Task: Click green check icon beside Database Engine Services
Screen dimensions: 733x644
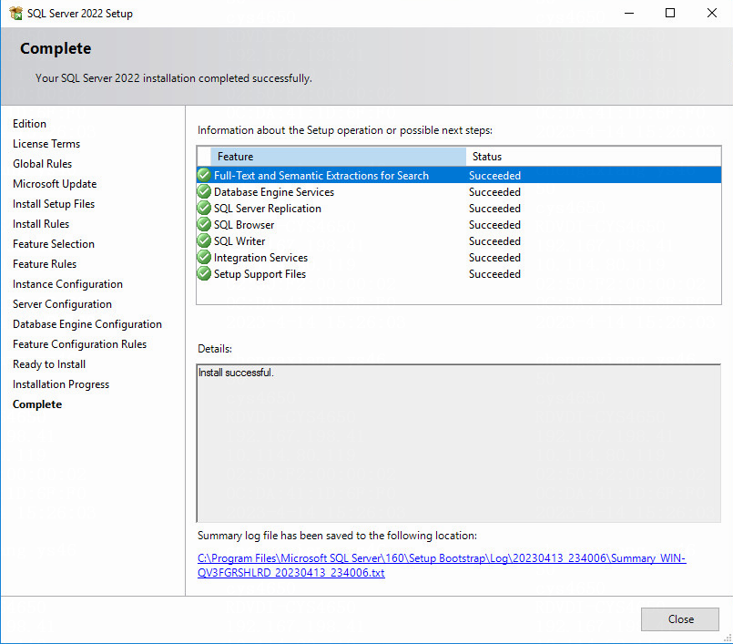Action: 204,191
